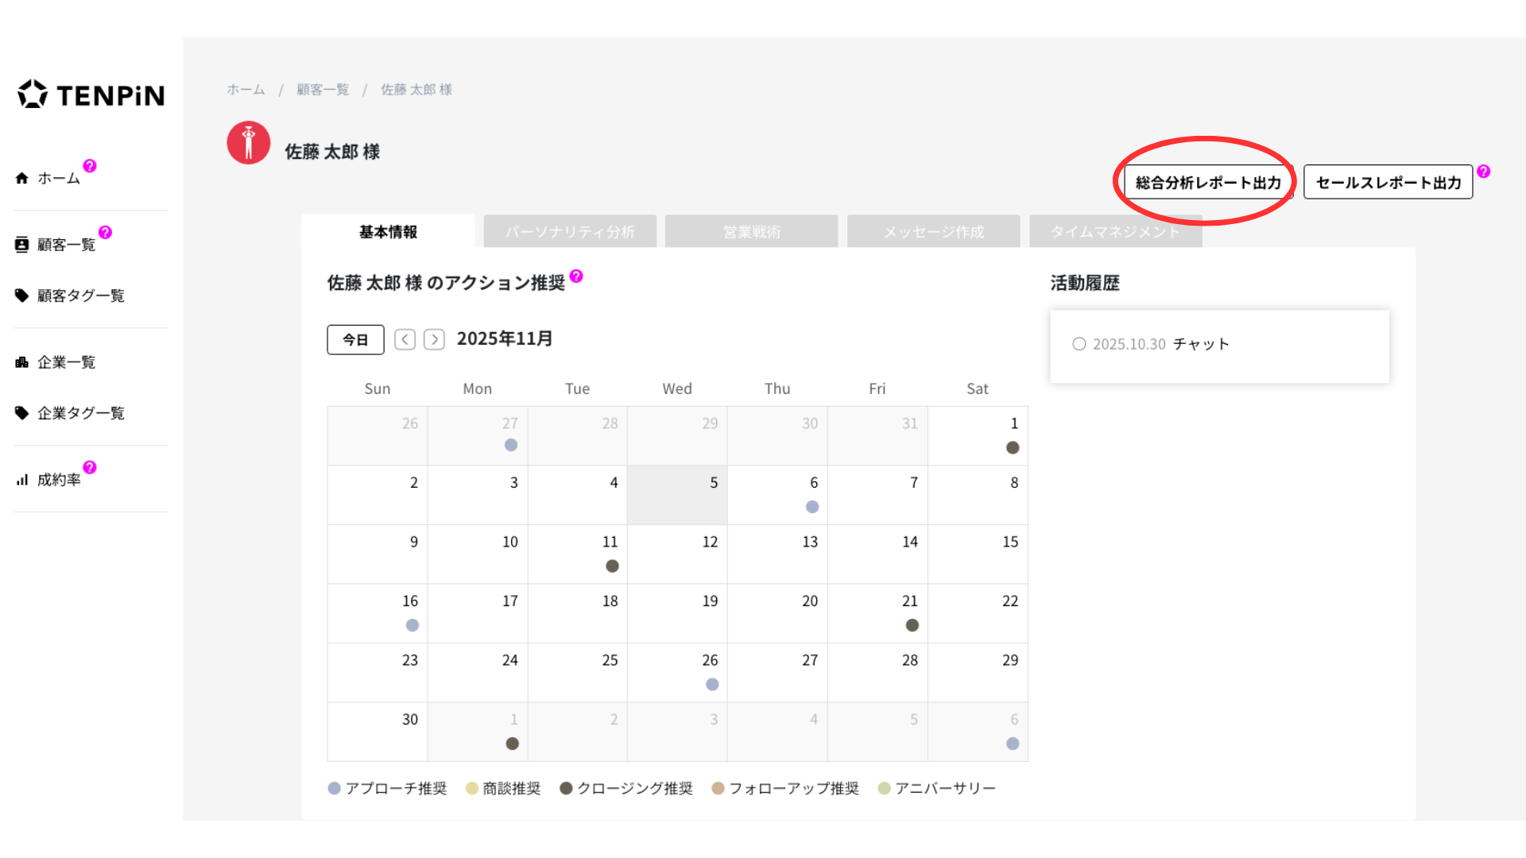Click the event dot on November 11
1526x858 pixels.
pyautogui.click(x=612, y=566)
